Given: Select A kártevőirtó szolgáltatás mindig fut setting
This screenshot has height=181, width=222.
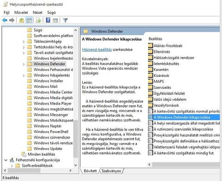Looking at the screenshot, I should pyautogui.click(x=181, y=153).
